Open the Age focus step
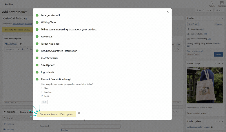Image resolution: width=226 pixels, height=132 pixels. click(47, 36)
